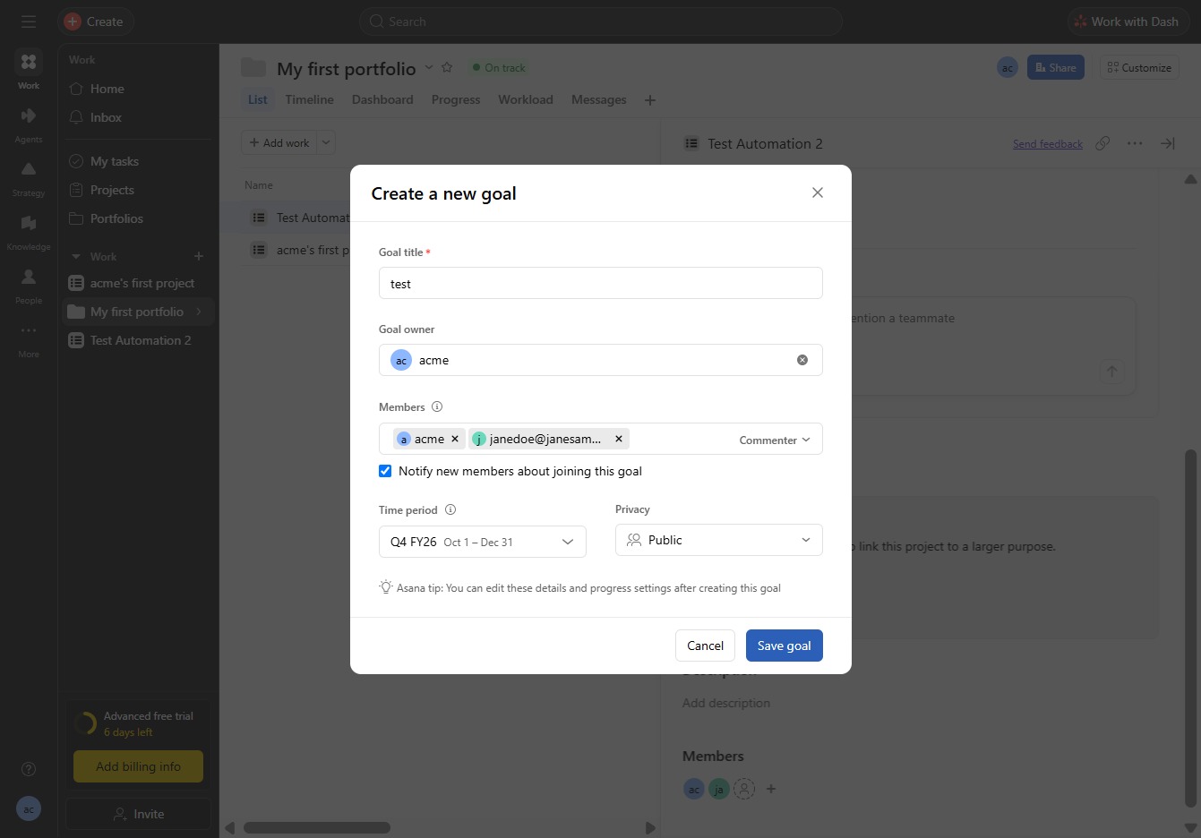
Task: Open Send feedback link
Action: [1047, 144]
